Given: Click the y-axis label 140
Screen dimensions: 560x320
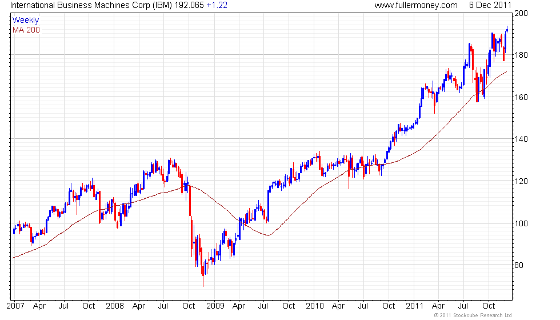Looking at the screenshot, I should (521, 139).
